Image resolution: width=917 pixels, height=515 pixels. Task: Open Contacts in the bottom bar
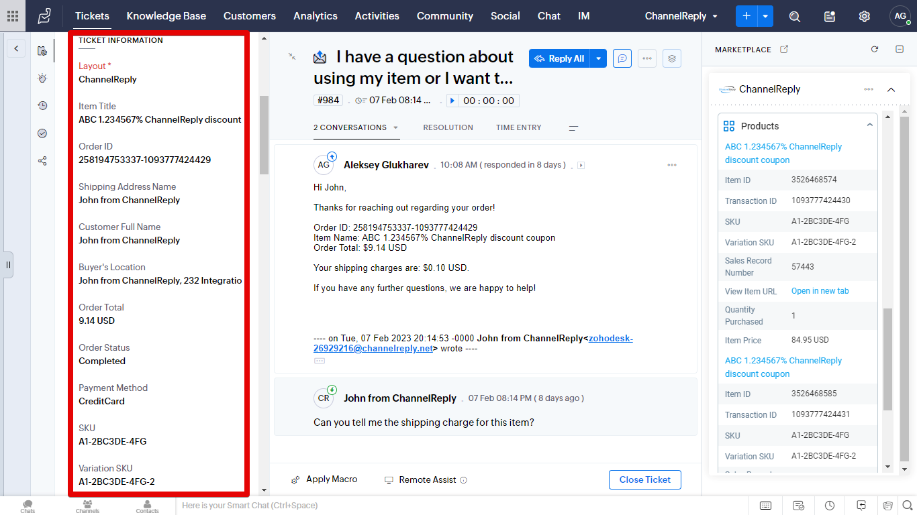point(147,506)
